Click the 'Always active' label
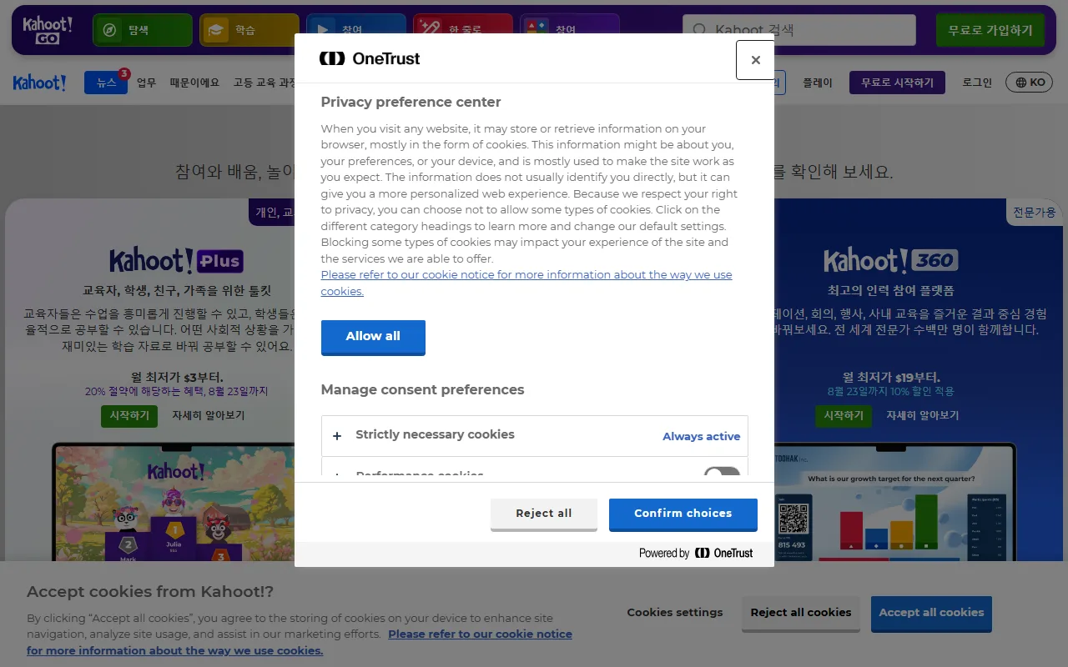This screenshot has width=1068, height=667. [702, 436]
